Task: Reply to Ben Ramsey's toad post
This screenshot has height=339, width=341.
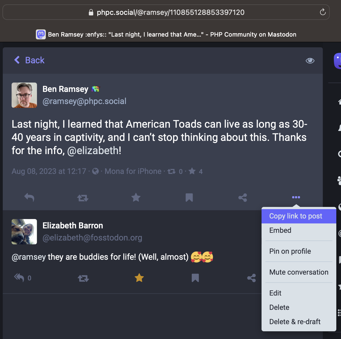Action: pos(29,197)
